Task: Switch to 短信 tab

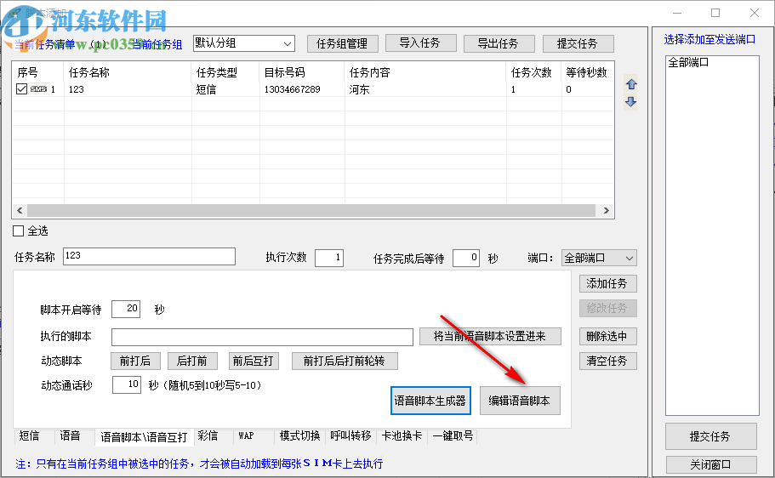Action: pyautogui.click(x=29, y=436)
